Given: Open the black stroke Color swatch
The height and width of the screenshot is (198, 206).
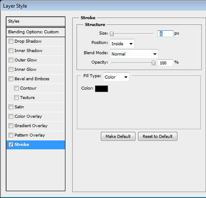Looking at the screenshot, I should click(102, 89).
